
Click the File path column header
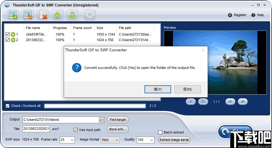(125, 28)
